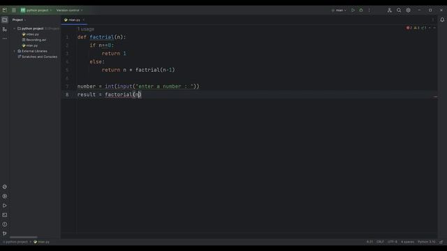Open the Run tool window
Viewport: 447px width, 251px height.
5,206
